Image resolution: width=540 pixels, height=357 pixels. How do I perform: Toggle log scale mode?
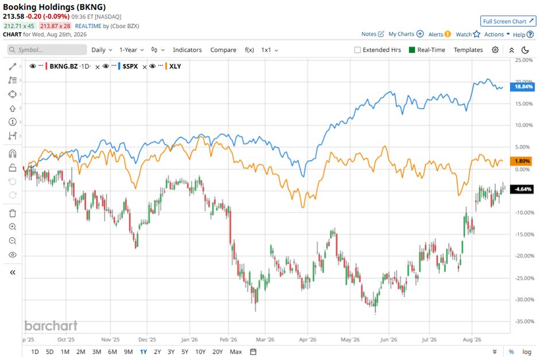coord(527,351)
